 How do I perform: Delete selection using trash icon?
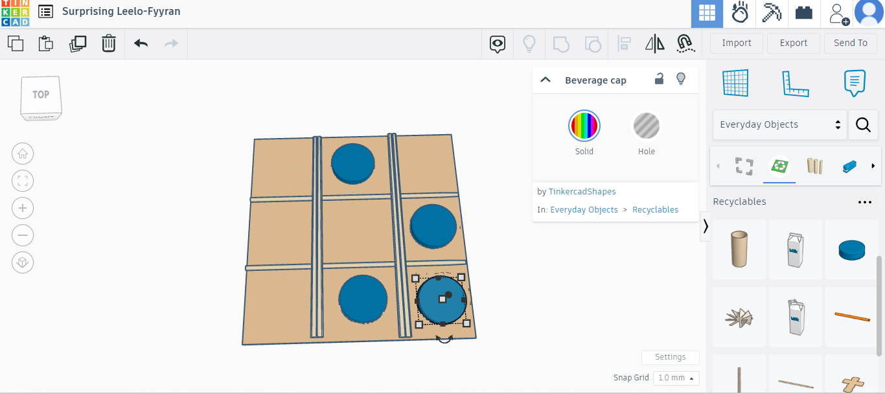108,43
